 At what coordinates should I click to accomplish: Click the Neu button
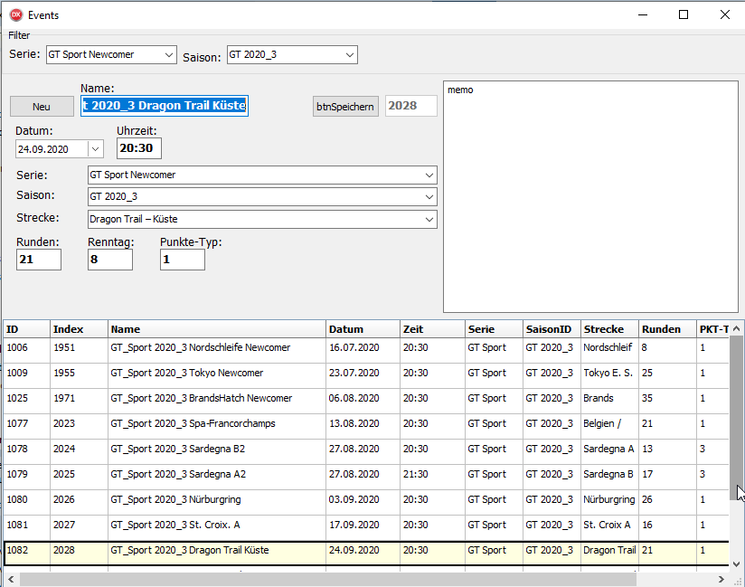click(42, 106)
